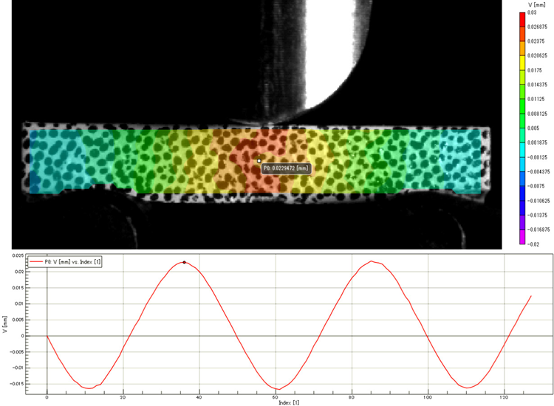Click the color bar label 0.01125
The image size is (554, 406).
point(536,99)
